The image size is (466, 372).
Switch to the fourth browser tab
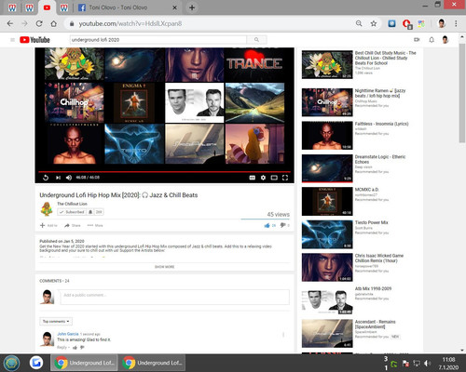64,7
